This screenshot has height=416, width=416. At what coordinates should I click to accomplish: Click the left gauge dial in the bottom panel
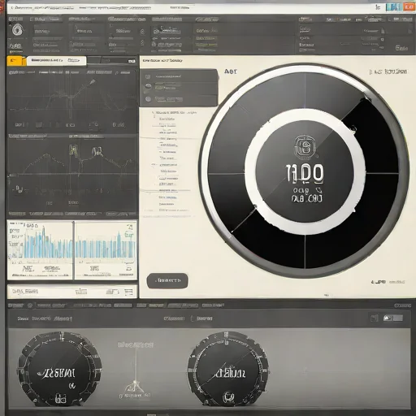click(x=60, y=369)
